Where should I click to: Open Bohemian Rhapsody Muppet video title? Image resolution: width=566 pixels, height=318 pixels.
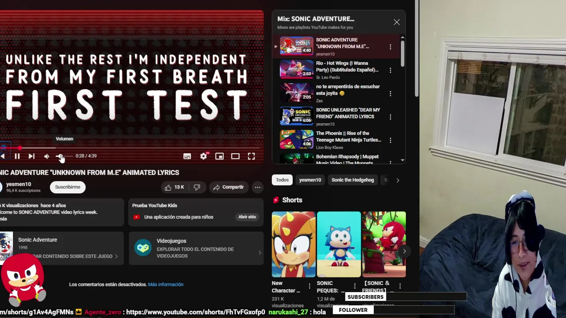pos(348,159)
